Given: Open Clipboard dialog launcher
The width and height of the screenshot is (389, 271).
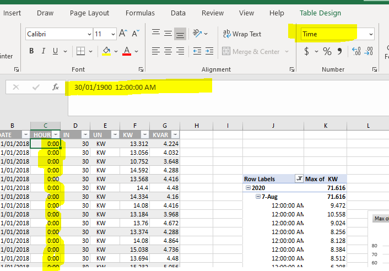Looking at the screenshot, I should pos(17,69).
